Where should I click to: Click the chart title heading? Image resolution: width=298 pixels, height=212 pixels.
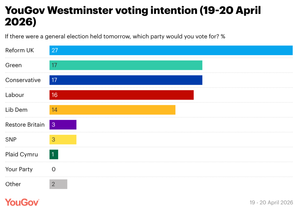click(133, 16)
